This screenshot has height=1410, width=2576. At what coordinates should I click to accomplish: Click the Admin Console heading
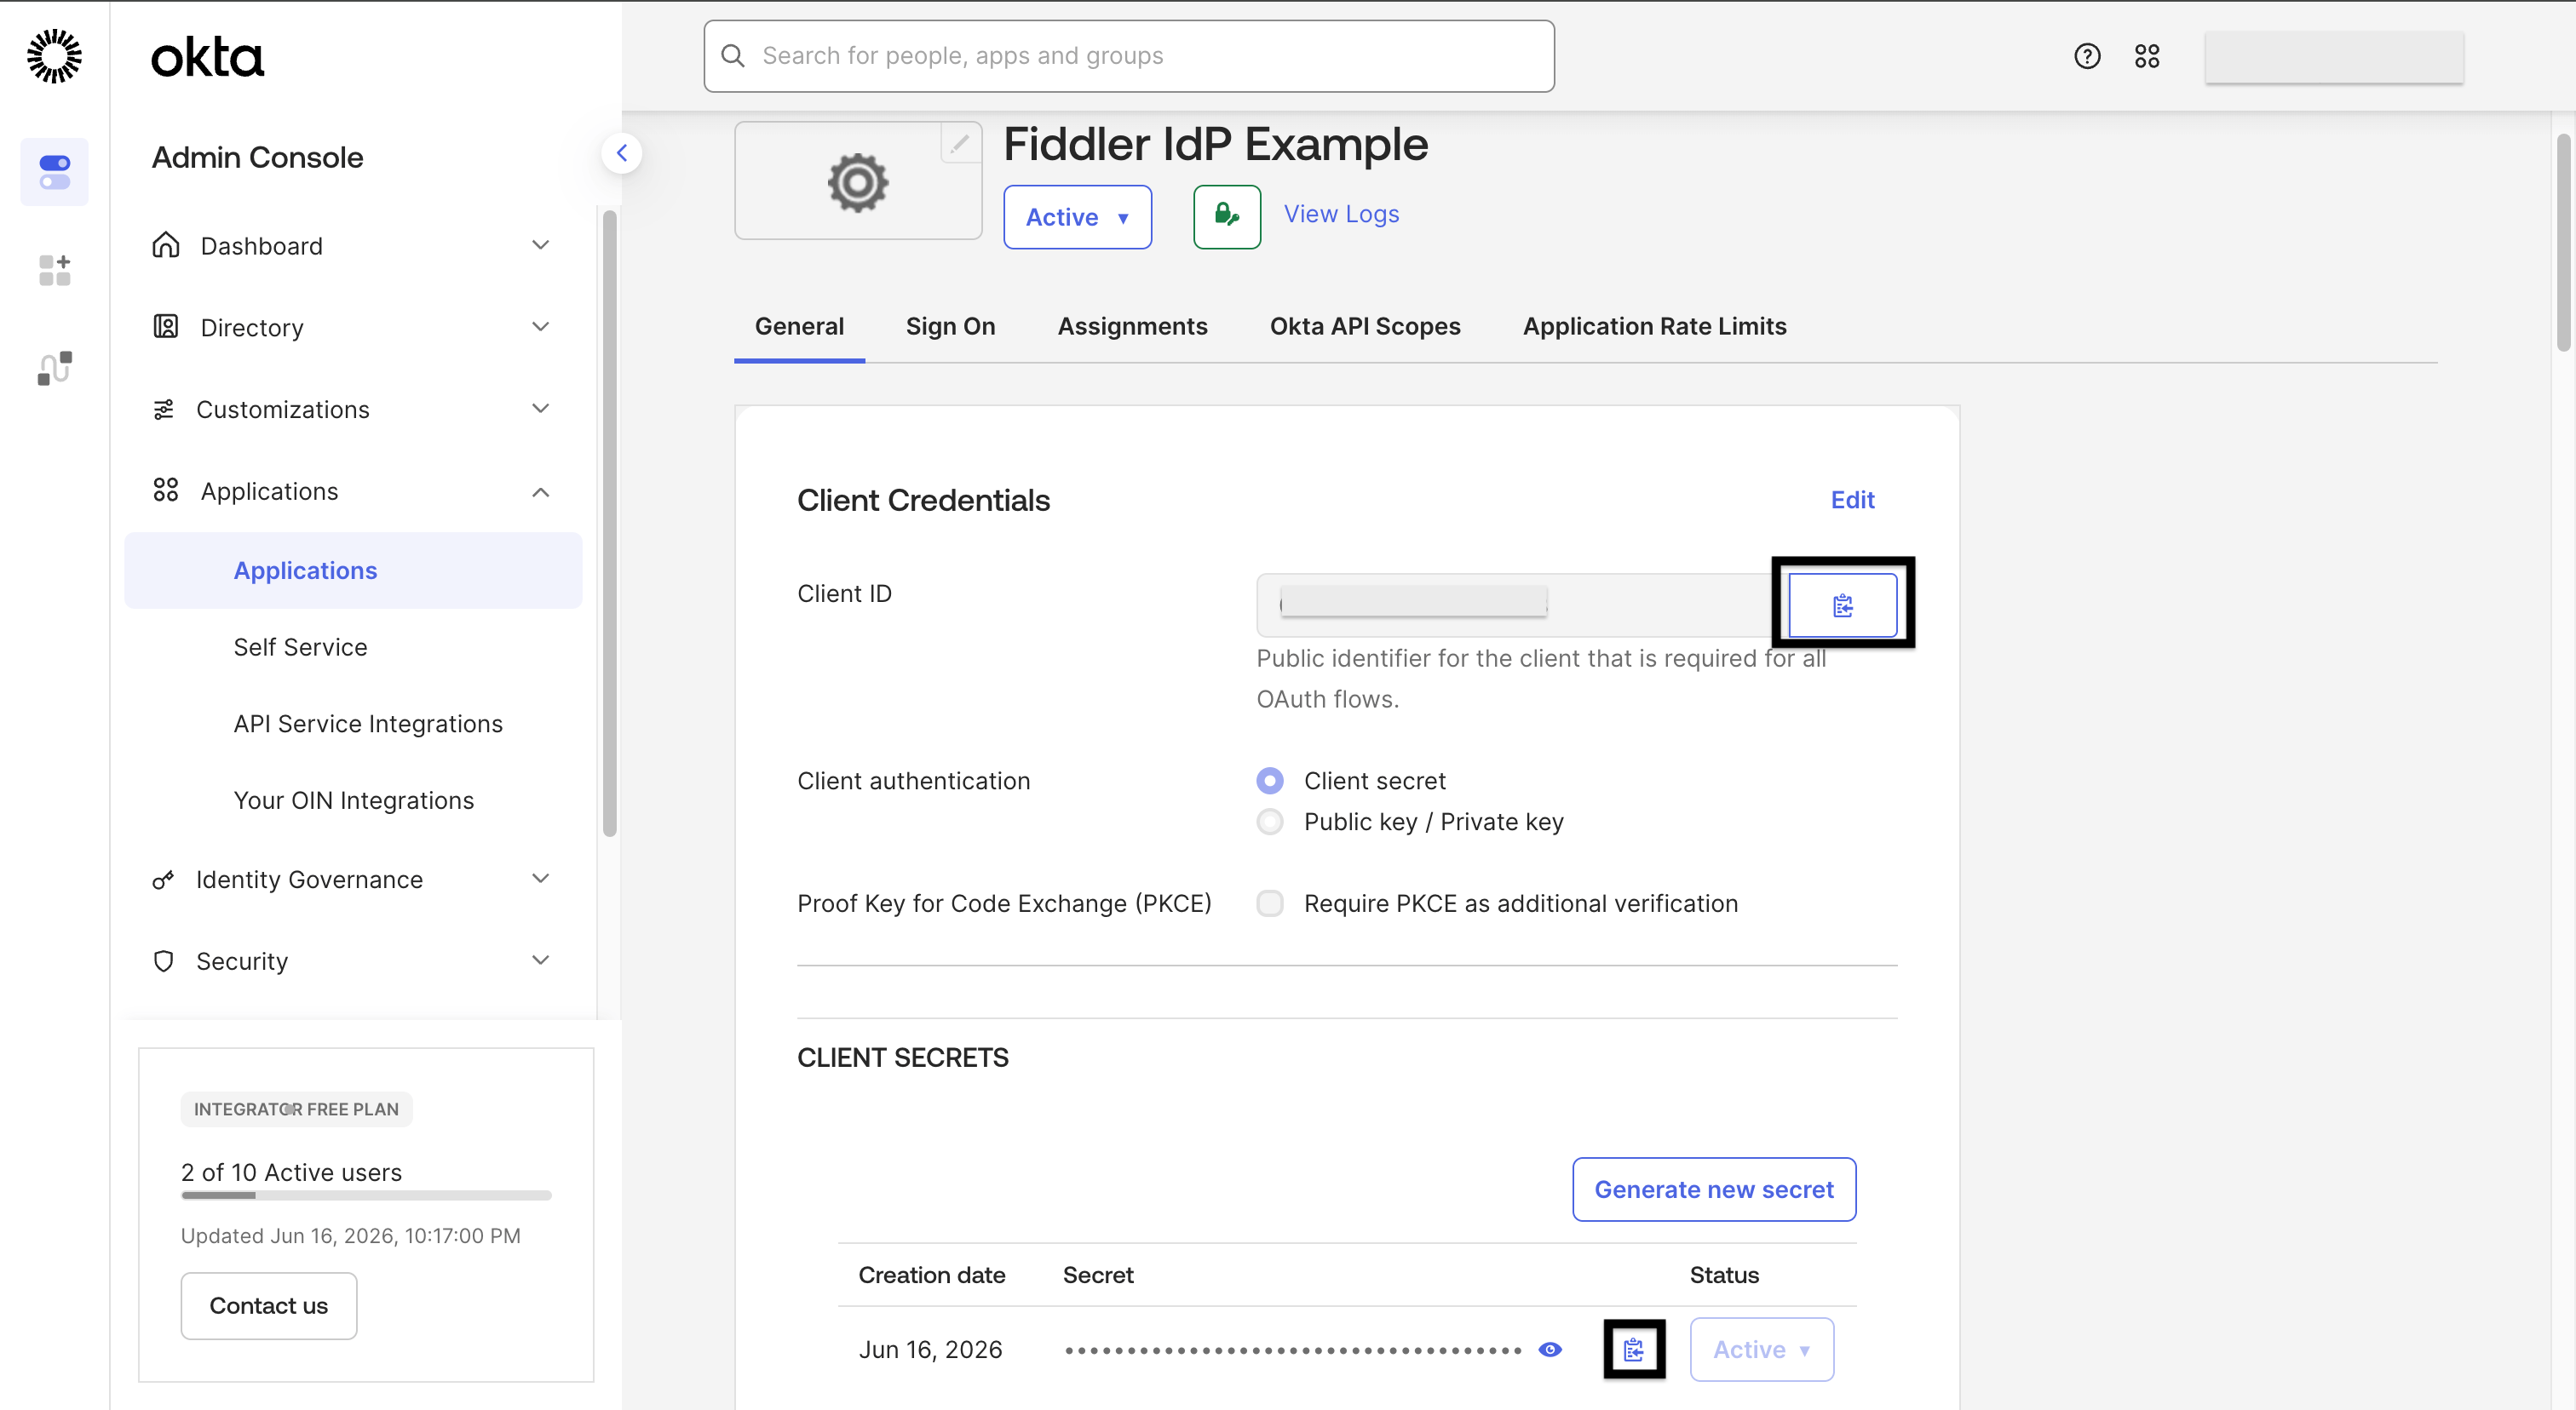click(257, 157)
